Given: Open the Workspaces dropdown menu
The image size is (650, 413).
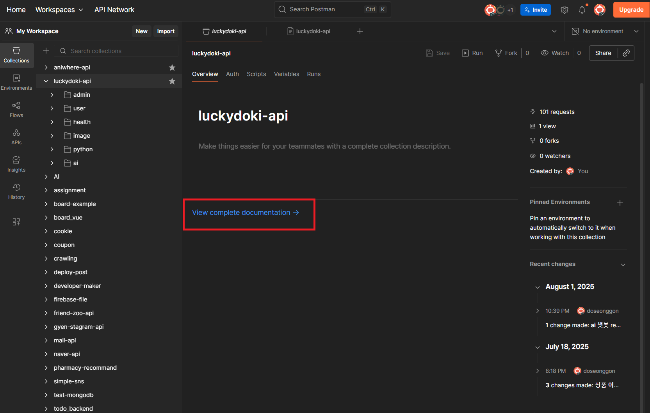Looking at the screenshot, I should (x=59, y=10).
